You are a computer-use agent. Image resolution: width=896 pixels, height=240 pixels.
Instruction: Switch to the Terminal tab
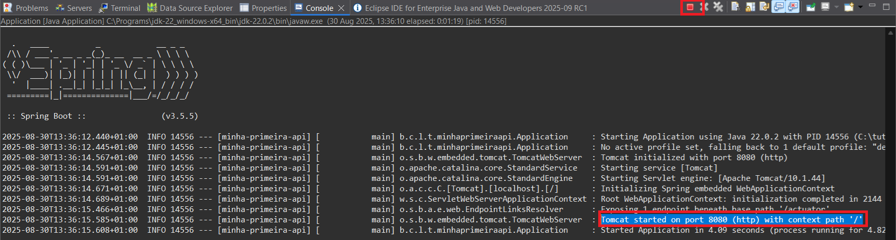(x=120, y=8)
